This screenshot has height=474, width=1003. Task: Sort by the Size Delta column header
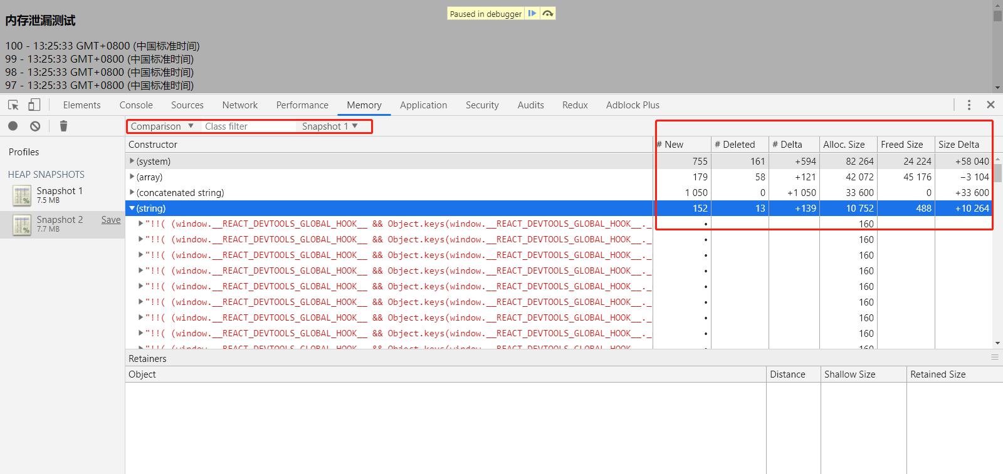[x=958, y=145]
